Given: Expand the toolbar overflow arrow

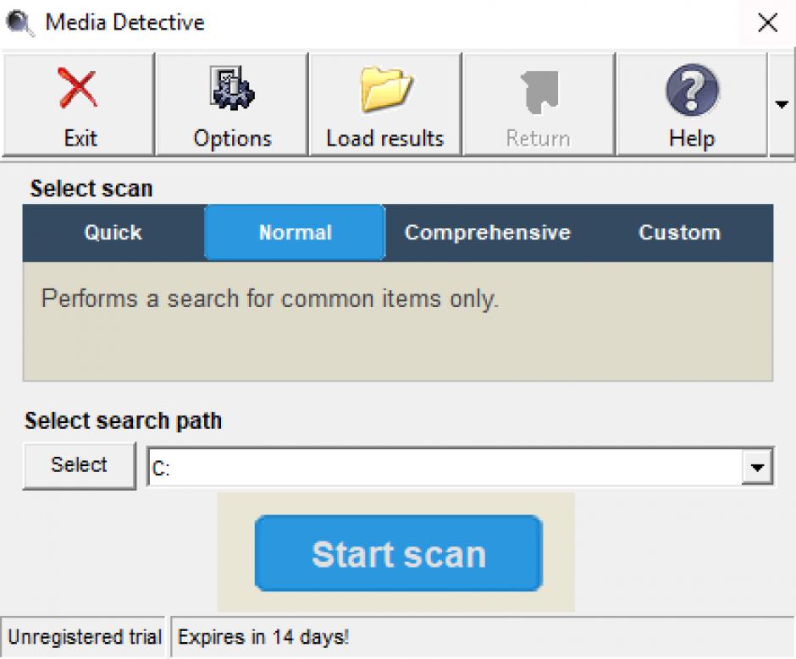Looking at the screenshot, I should pos(782,105).
